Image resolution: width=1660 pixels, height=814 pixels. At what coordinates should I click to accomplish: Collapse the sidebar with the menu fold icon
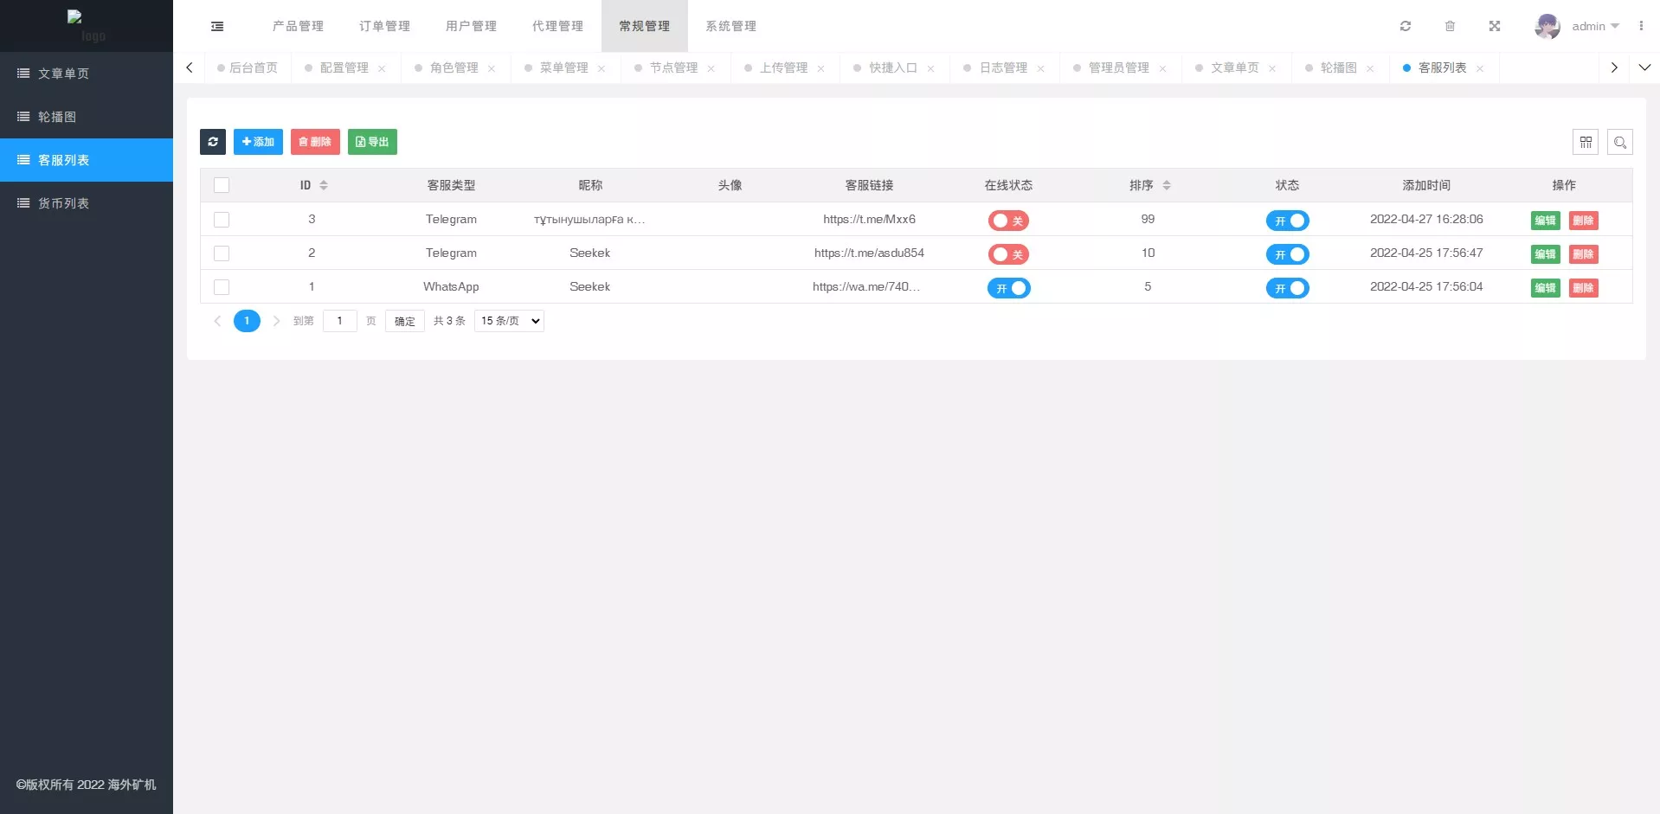(217, 26)
